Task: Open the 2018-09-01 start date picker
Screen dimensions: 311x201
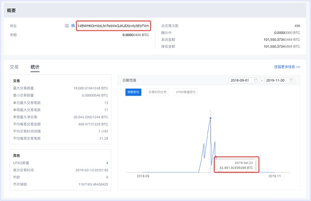Action: (244, 80)
